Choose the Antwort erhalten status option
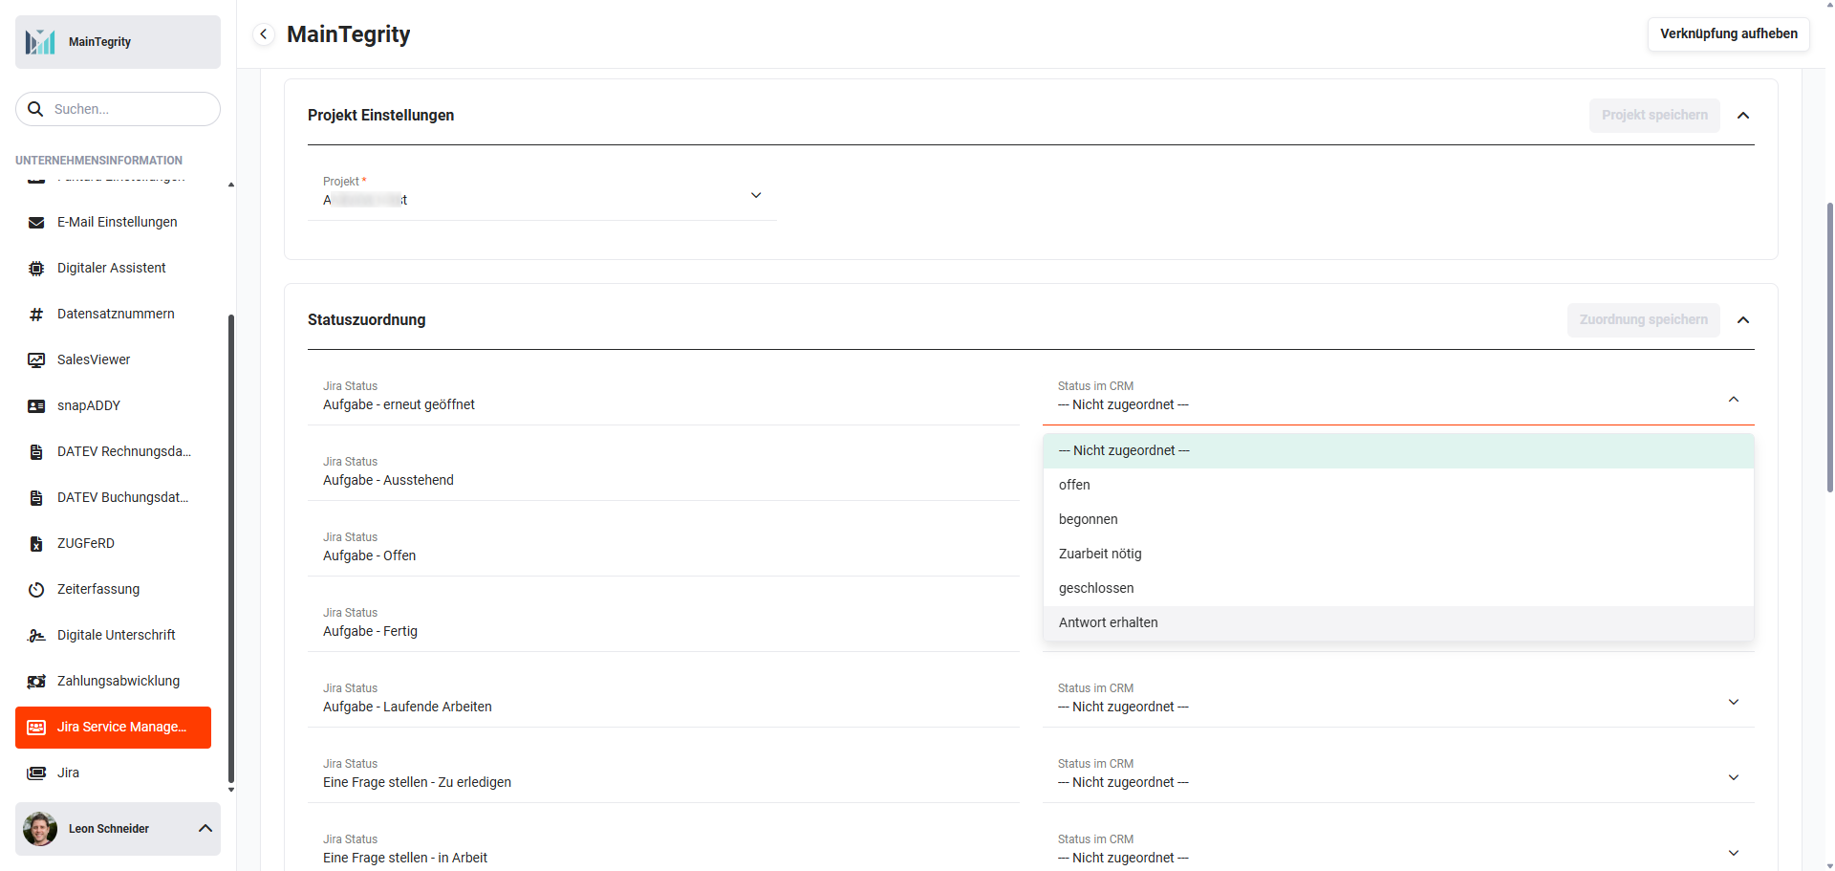Screen dimensions: 1835x871 tap(1398, 622)
